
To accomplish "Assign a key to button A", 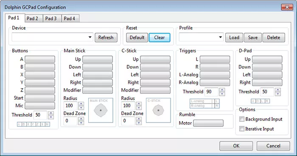I will point(40,59).
